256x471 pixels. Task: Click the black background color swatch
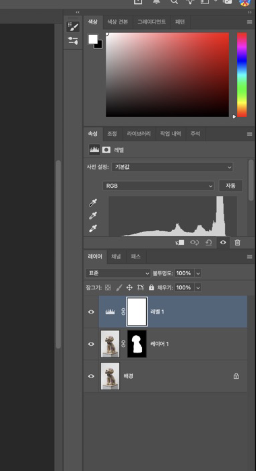(x=98, y=45)
